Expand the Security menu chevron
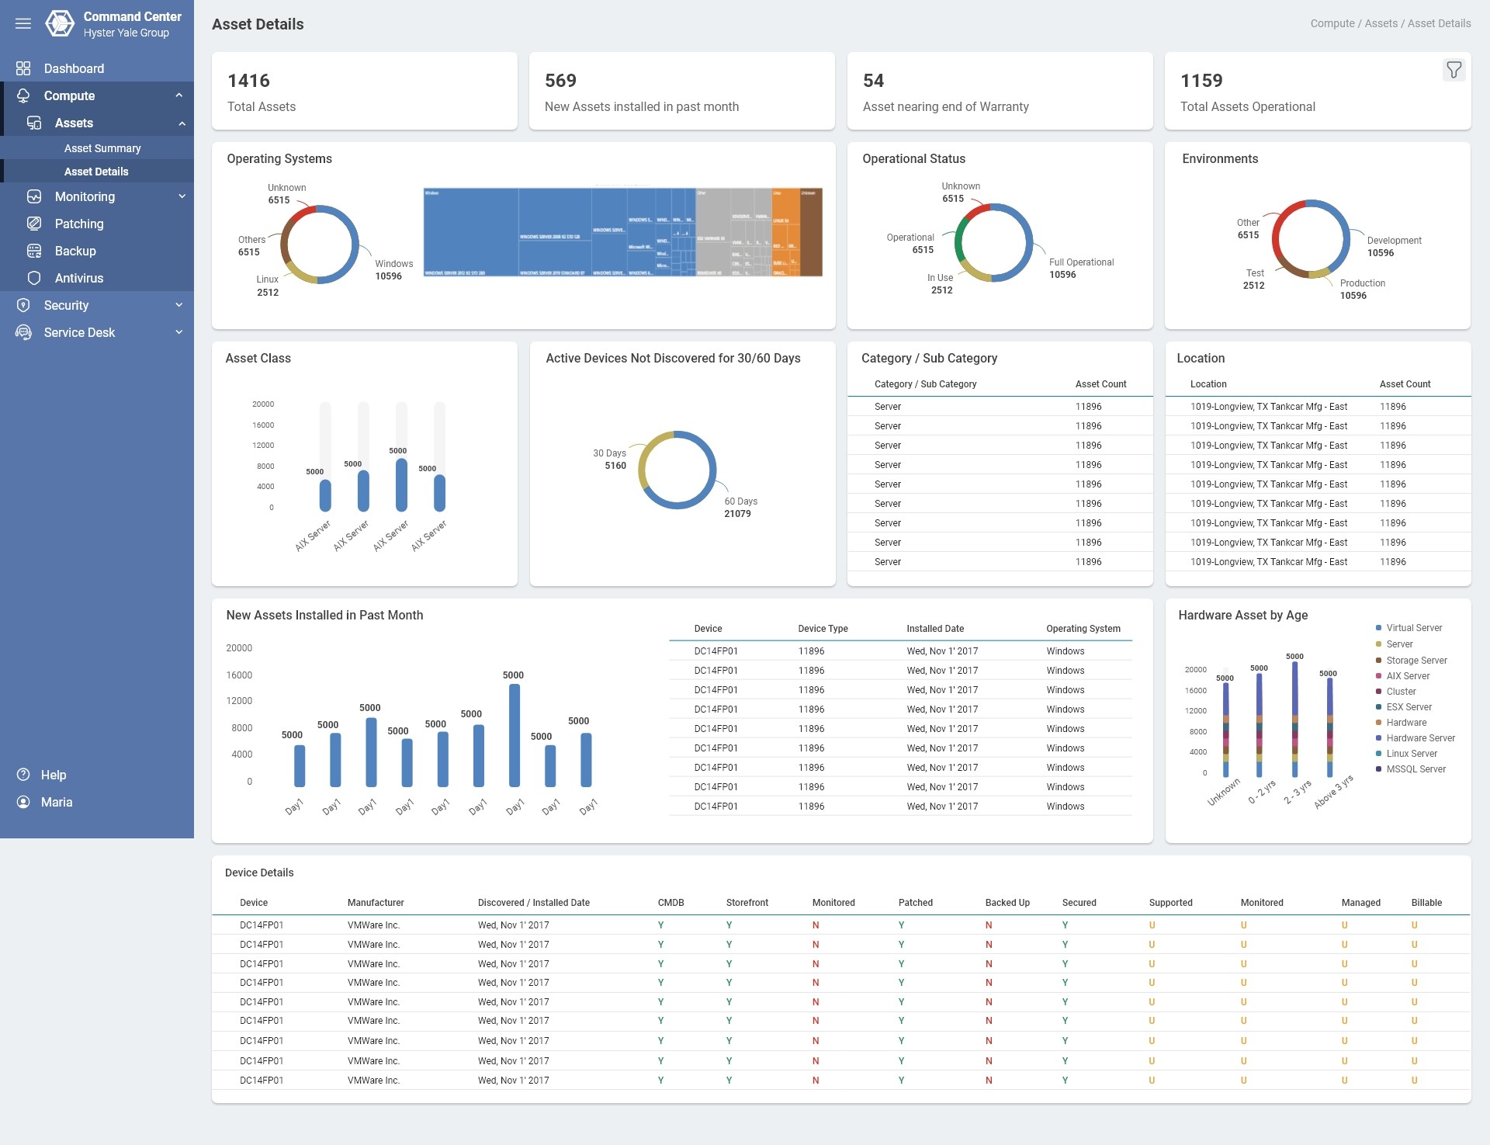The height and width of the screenshot is (1145, 1490). [x=179, y=305]
